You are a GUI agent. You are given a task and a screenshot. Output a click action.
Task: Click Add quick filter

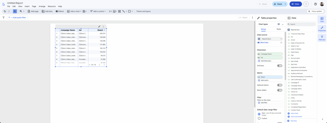(17, 17)
